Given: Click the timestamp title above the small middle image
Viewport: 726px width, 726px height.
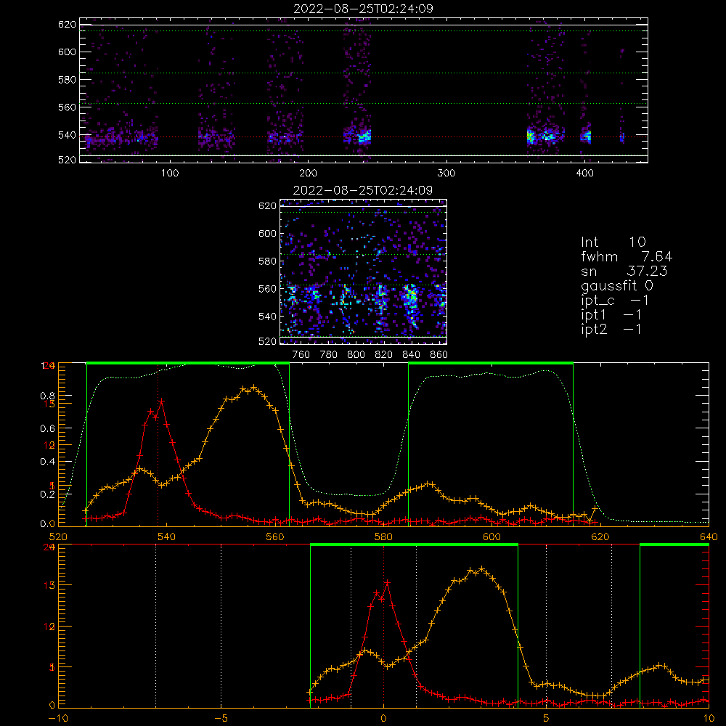Looking at the screenshot, I should tap(363, 190).
